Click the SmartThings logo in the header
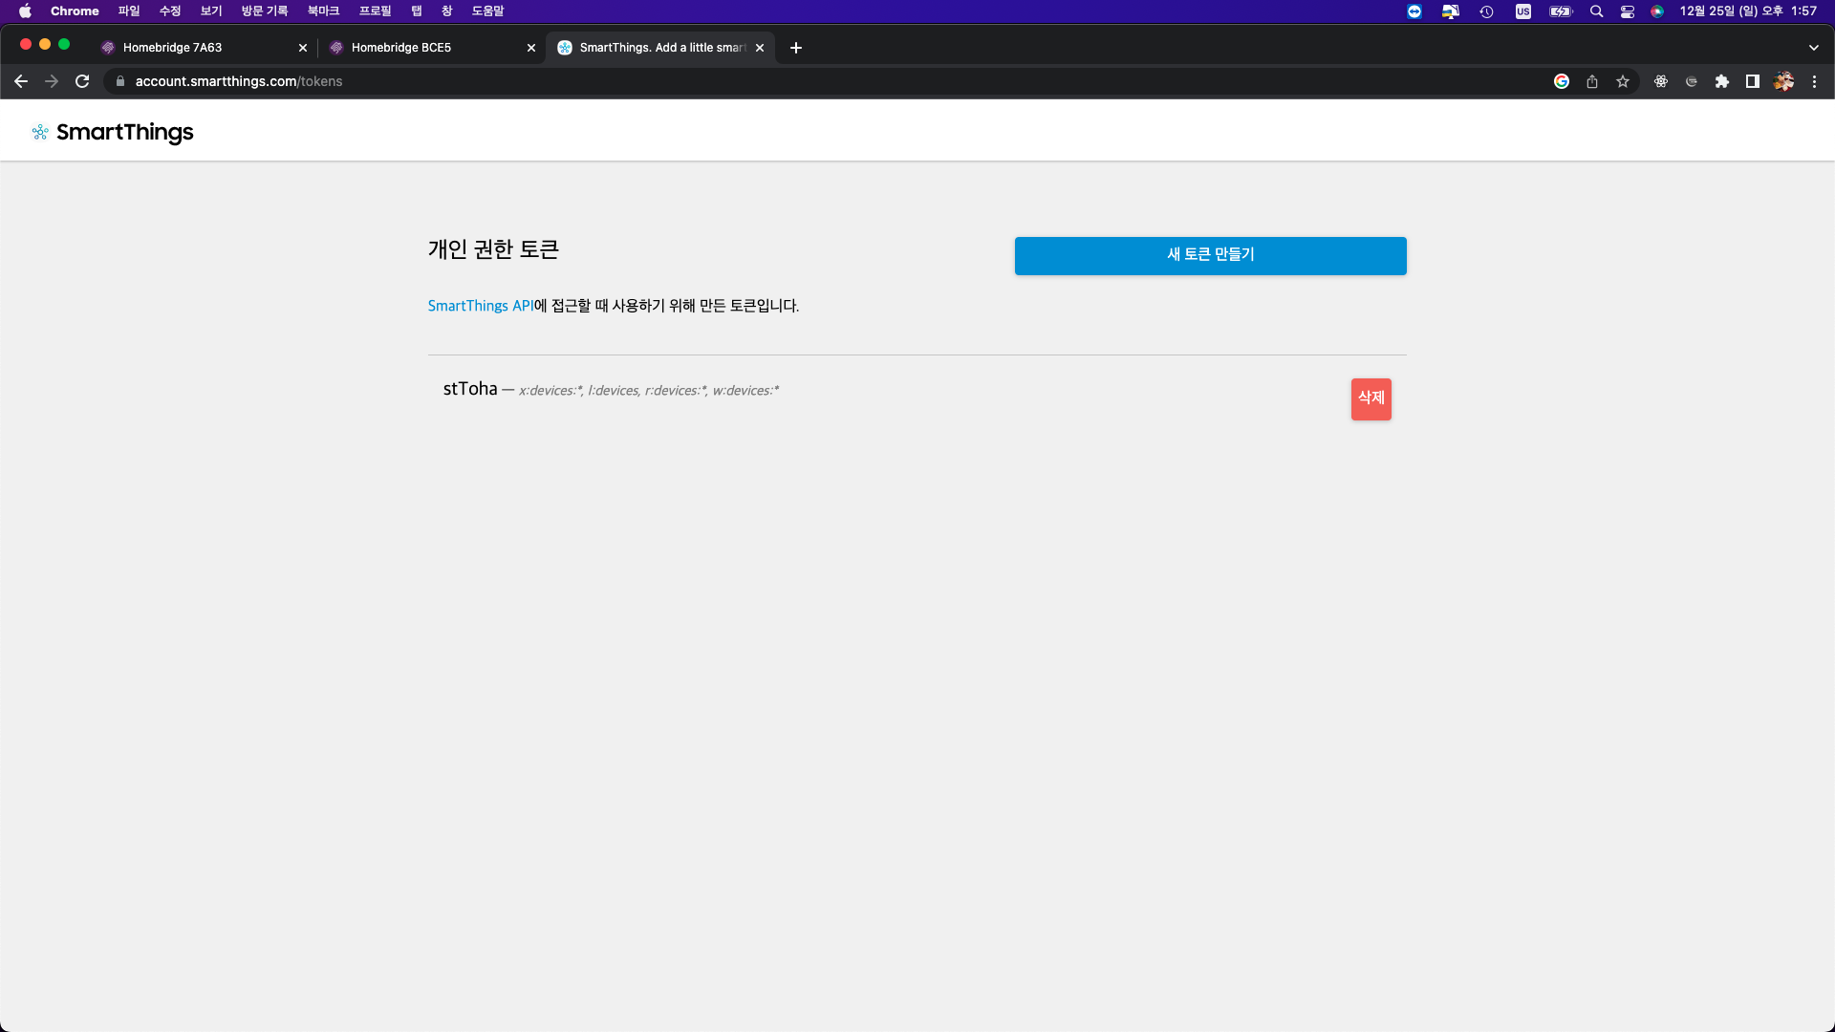 point(113,132)
